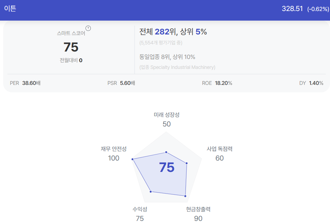Click the radar chart top vertex point

[166, 152]
